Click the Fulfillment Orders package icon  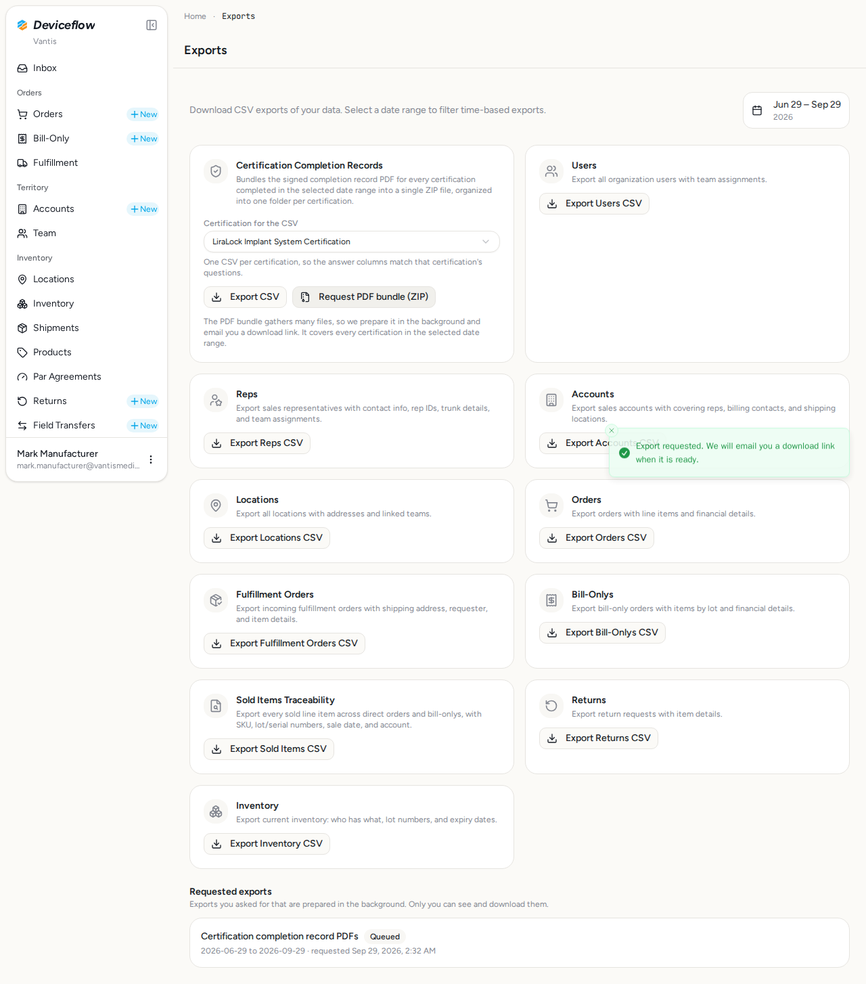pos(216,600)
